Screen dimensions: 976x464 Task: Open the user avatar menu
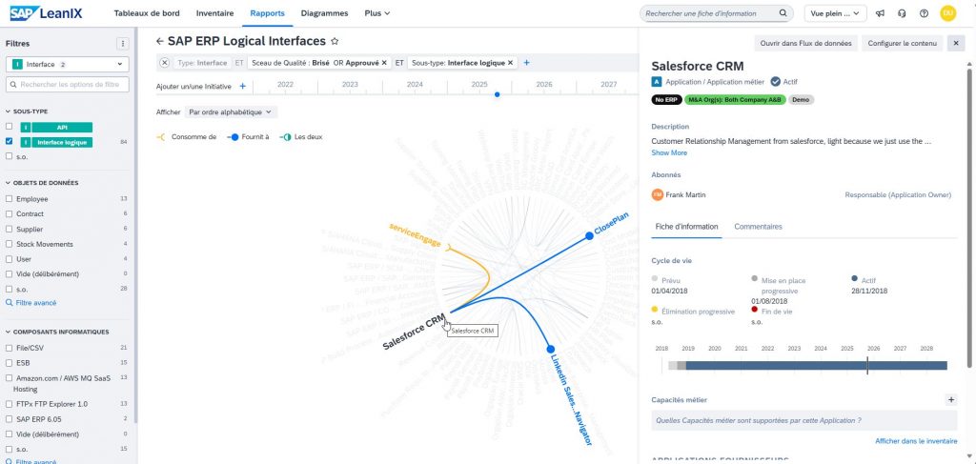click(947, 13)
